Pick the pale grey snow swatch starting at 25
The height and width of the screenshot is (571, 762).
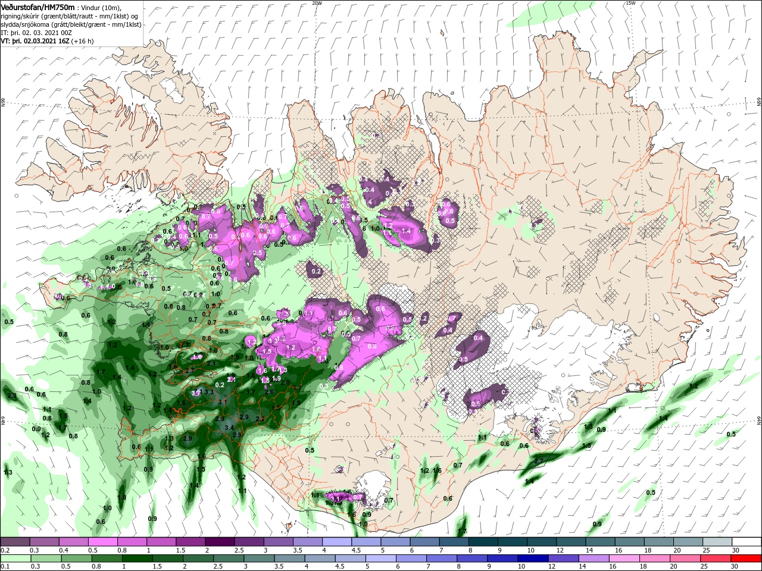point(717,542)
